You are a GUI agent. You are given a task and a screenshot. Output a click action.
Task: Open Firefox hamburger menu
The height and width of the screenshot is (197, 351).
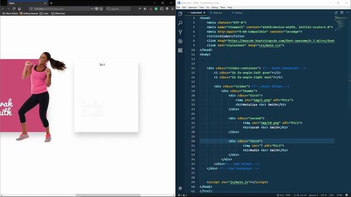click(173, 9)
